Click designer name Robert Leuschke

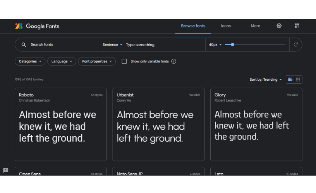[228, 100]
